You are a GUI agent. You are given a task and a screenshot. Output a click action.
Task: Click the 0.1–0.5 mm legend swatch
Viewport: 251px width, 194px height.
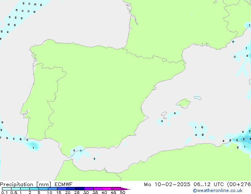click(x=7, y=189)
